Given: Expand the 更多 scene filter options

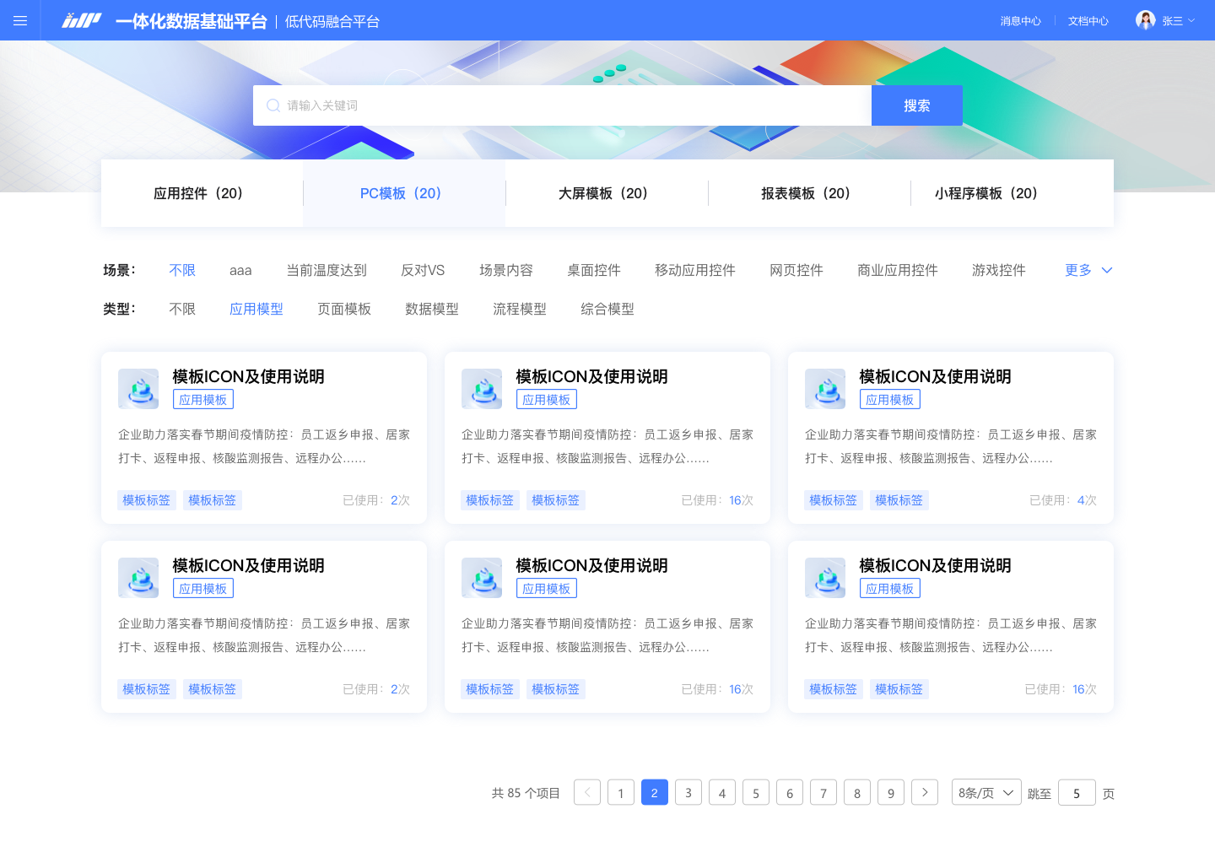Looking at the screenshot, I should [1087, 270].
